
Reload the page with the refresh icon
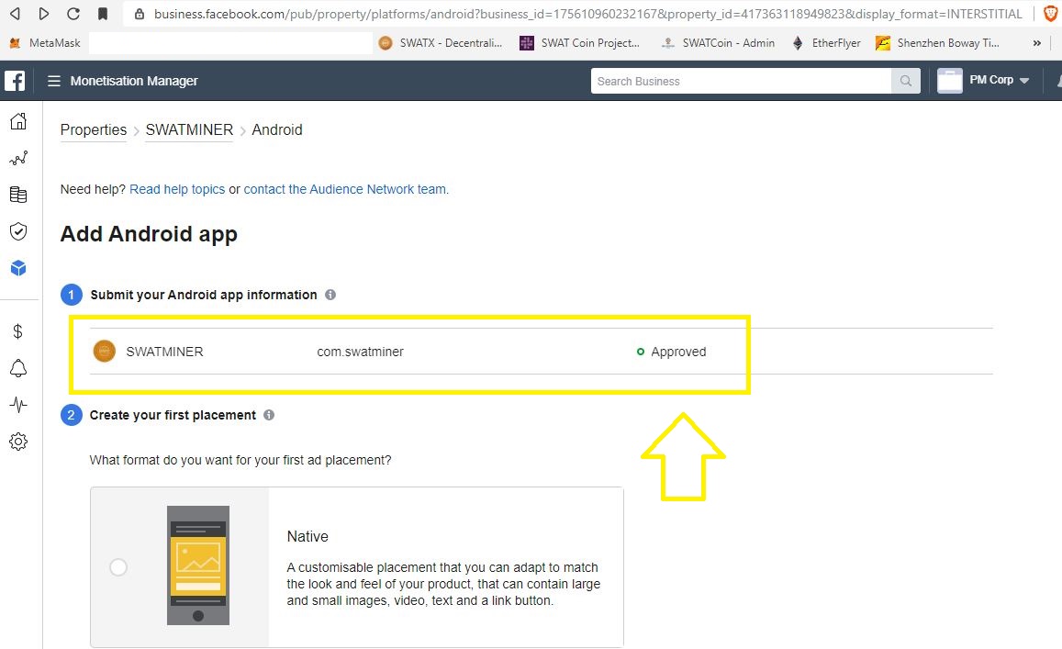click(73, 14)
